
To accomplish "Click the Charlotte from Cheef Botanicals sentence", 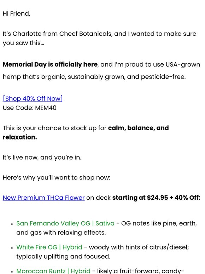I will [x=99, y=38].
